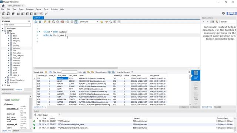237x133 pixels.
Task: Import records from external file
Action: pyautogui.click(x=113, y=72)
